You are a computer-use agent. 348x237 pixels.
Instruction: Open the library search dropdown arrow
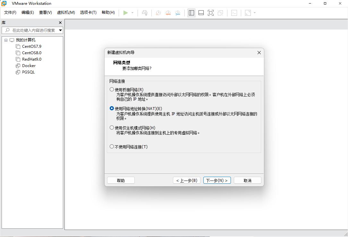pos(60,30)
